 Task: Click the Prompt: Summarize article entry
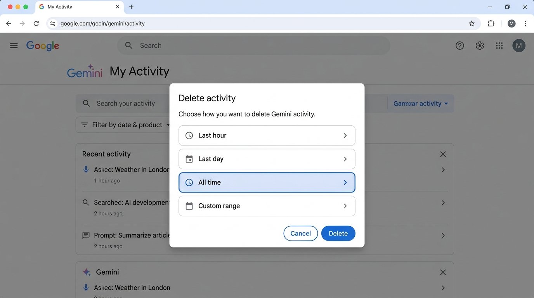pyautogui.click(x=132, y=236)
